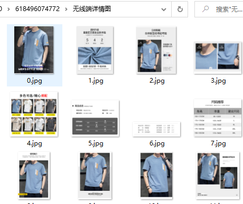
Task: Select the 1.jpg fabric image
Action: [x=95, y=50]
